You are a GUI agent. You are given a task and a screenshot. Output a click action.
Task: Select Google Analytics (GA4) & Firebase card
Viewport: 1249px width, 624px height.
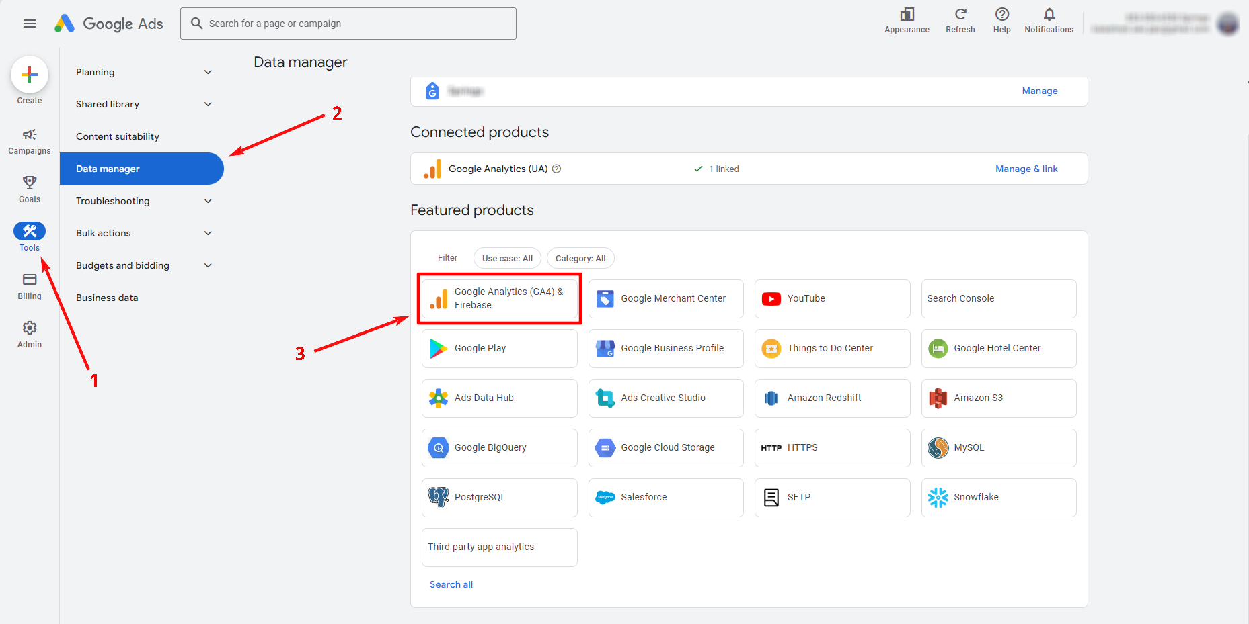[499, 299]
